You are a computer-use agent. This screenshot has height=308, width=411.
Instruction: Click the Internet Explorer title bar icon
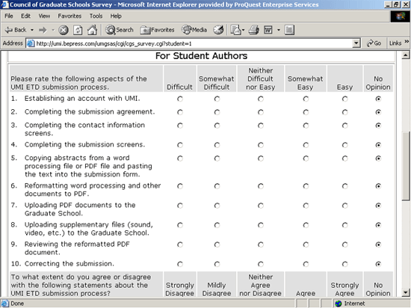(x=4, y=4)
